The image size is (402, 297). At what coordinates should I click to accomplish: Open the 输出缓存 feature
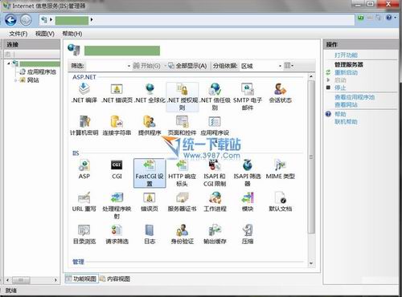click(x=215, y=234)
